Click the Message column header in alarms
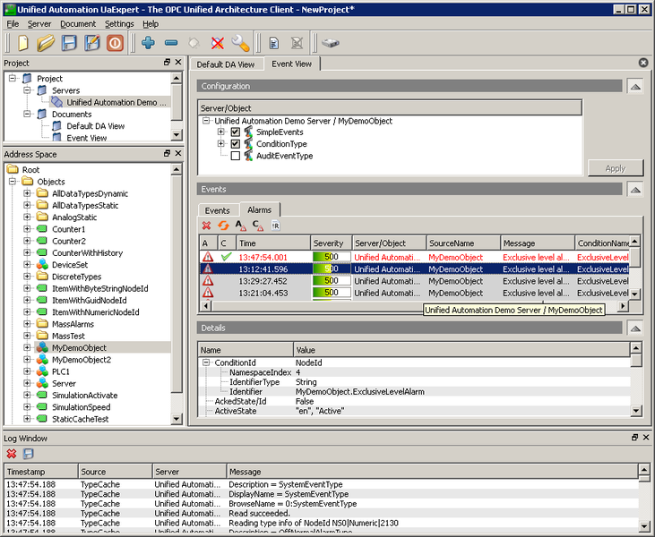Image resolution: width=655 pixels, height=537 pixels. click(x=538, y=243)
